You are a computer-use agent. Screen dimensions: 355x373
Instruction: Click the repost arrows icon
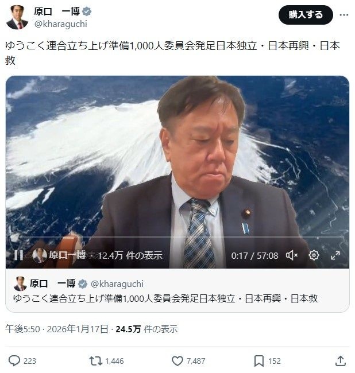pos(95,360)
